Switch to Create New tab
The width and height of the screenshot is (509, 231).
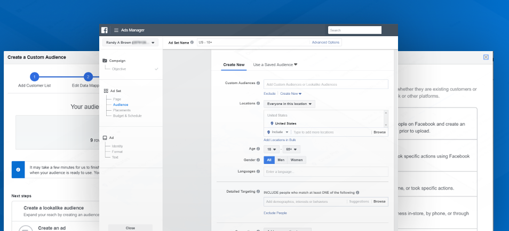coord(234,64)
